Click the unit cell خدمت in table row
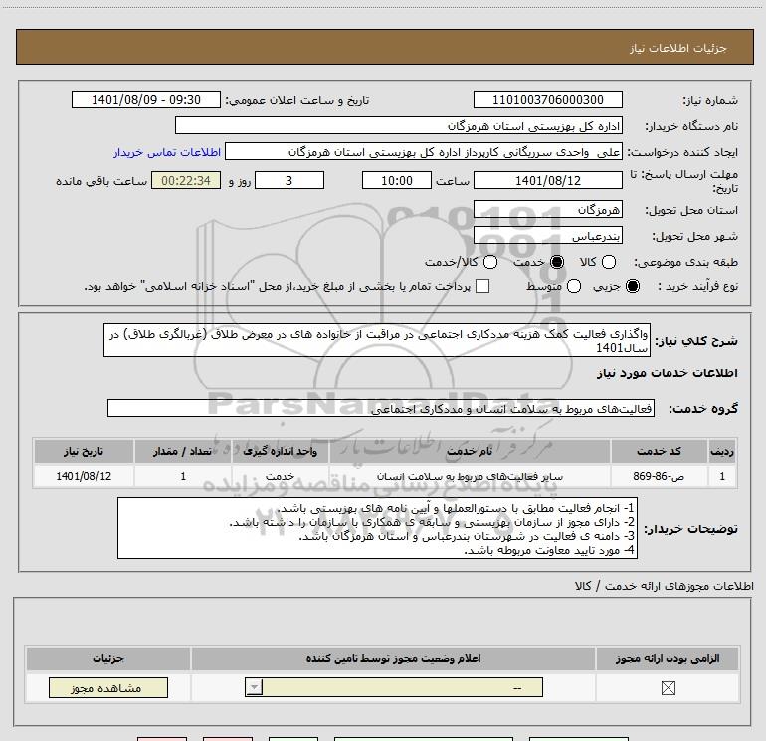The image size is (766, 741). click(x=281, y=476)
